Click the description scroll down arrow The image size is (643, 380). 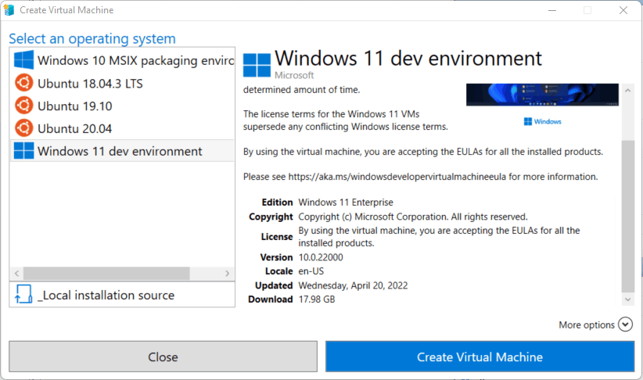click(x=628, y=299)
